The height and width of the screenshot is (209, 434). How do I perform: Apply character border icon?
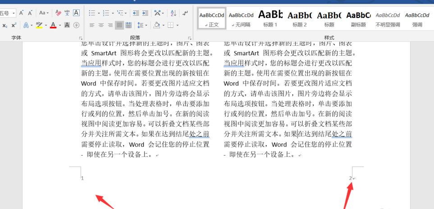click(76, 13)
